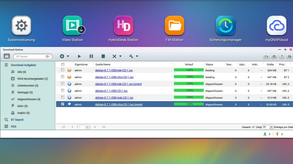293x164 pixels.
Task: Open Systemsteuerung desktop app
Action: click(x=21, y=25)
